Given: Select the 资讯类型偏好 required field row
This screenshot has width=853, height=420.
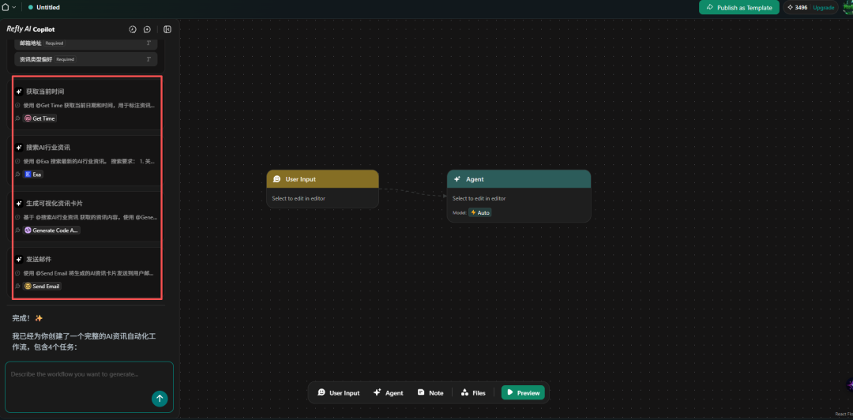Looking at the screenshot, I should [x=86, y=59].
